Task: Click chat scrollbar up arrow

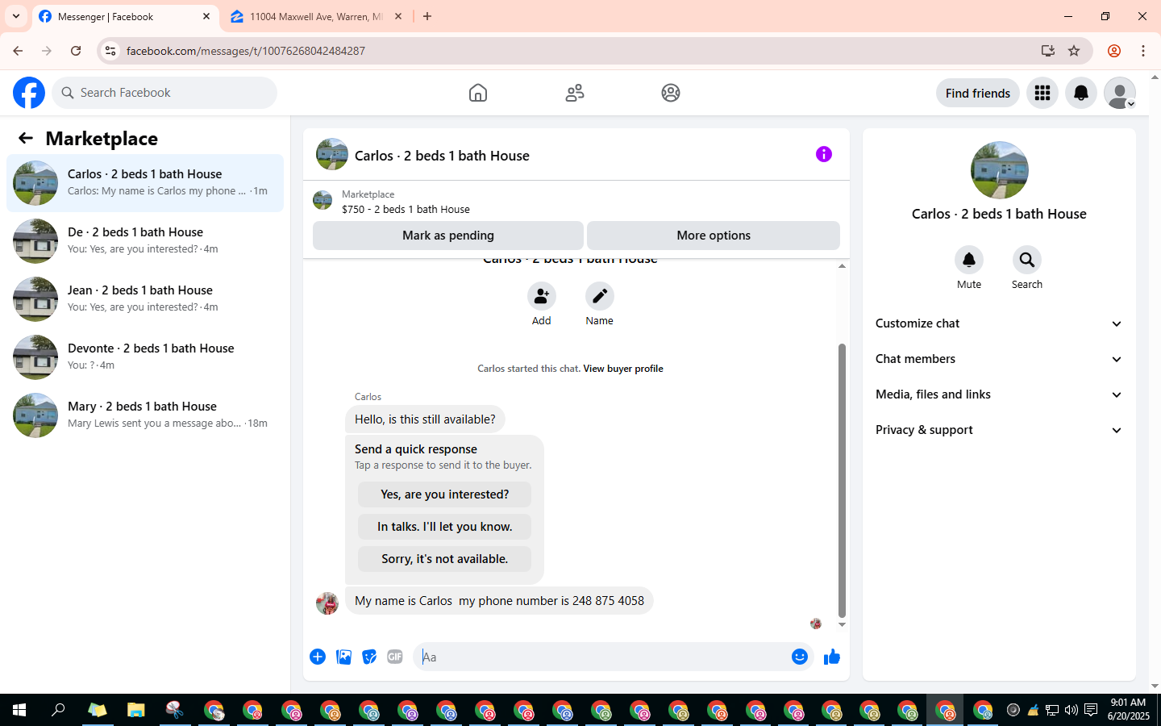Action: (842, 265)
